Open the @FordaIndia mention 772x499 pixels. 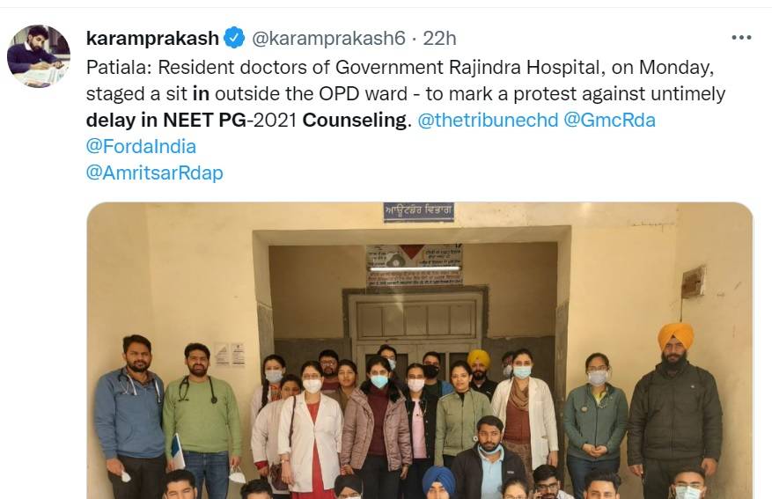pyautogui.click(x=141, y=146)
